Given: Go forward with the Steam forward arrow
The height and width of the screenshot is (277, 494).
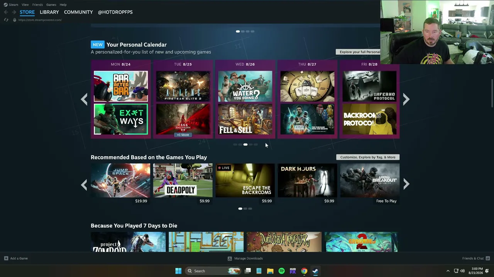Looking at the screenshot, I should tap(14, 12).
